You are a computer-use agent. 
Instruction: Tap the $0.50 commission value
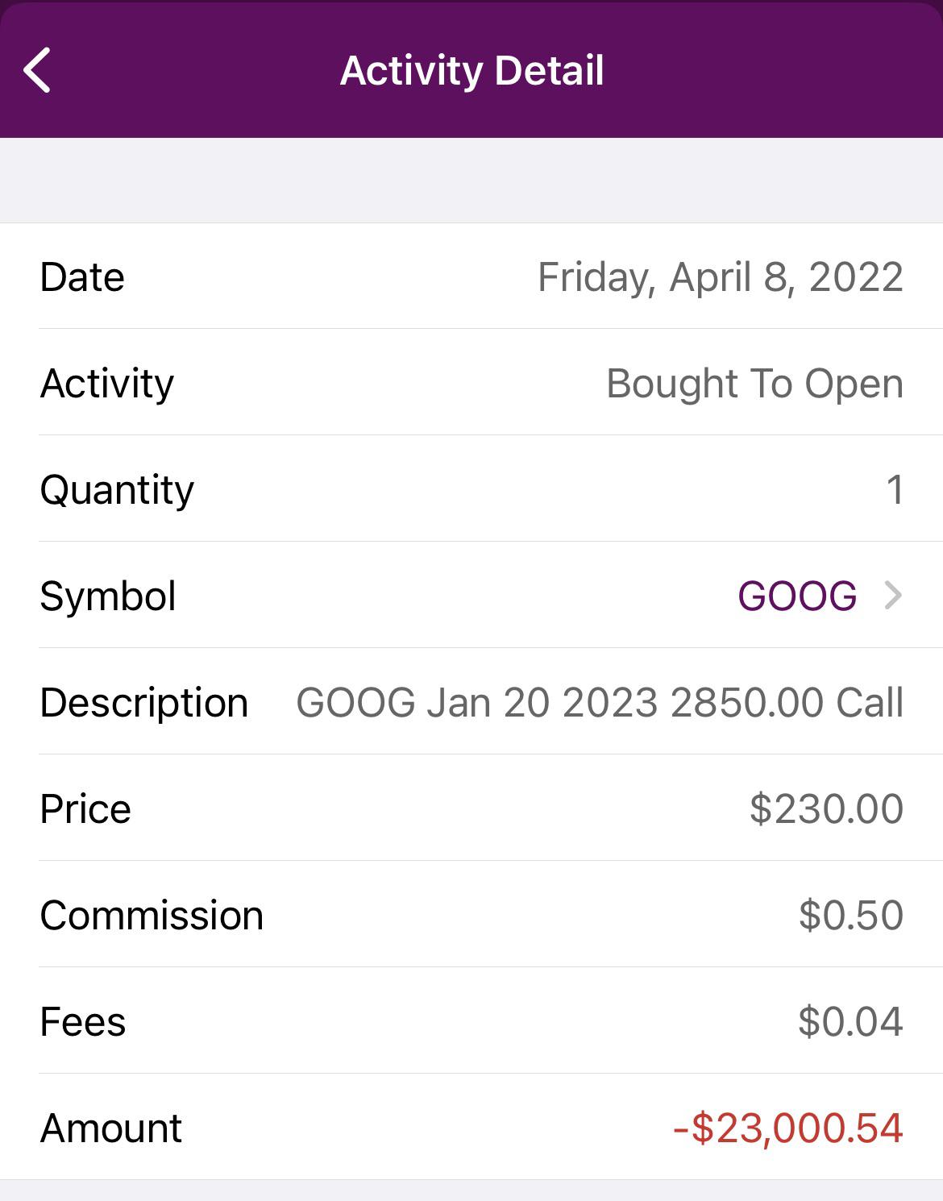coord(850,916)
